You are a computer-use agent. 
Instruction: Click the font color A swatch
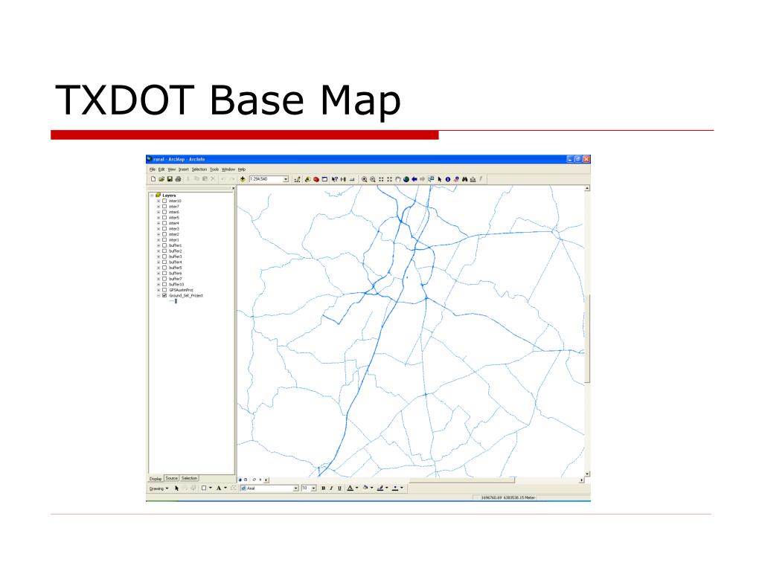coord(350,488)
